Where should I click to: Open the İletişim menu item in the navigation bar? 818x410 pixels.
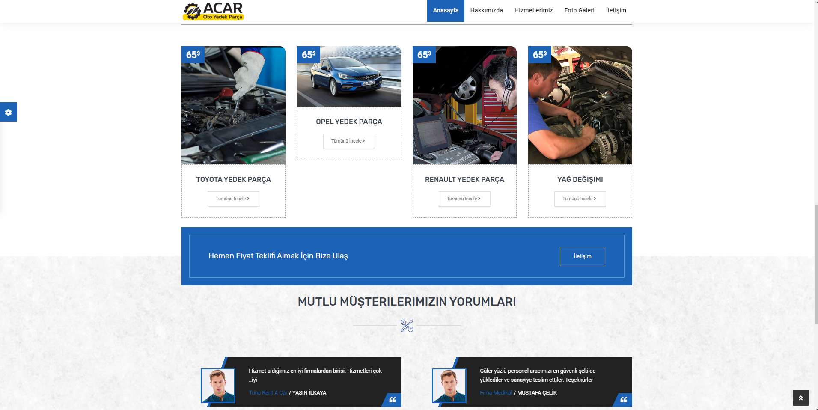click(616, 11)
